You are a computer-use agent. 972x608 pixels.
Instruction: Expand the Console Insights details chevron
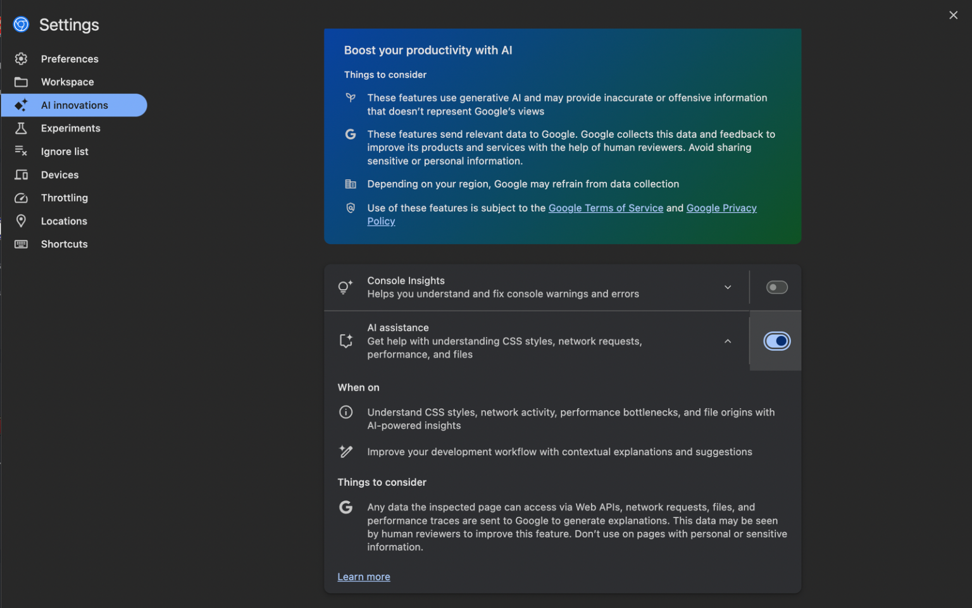(728, 287)
